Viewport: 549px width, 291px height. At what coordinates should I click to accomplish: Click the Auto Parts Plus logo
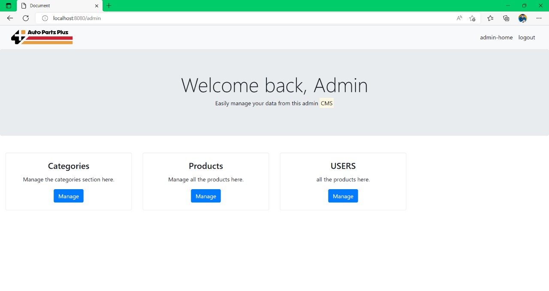(41, 37)
